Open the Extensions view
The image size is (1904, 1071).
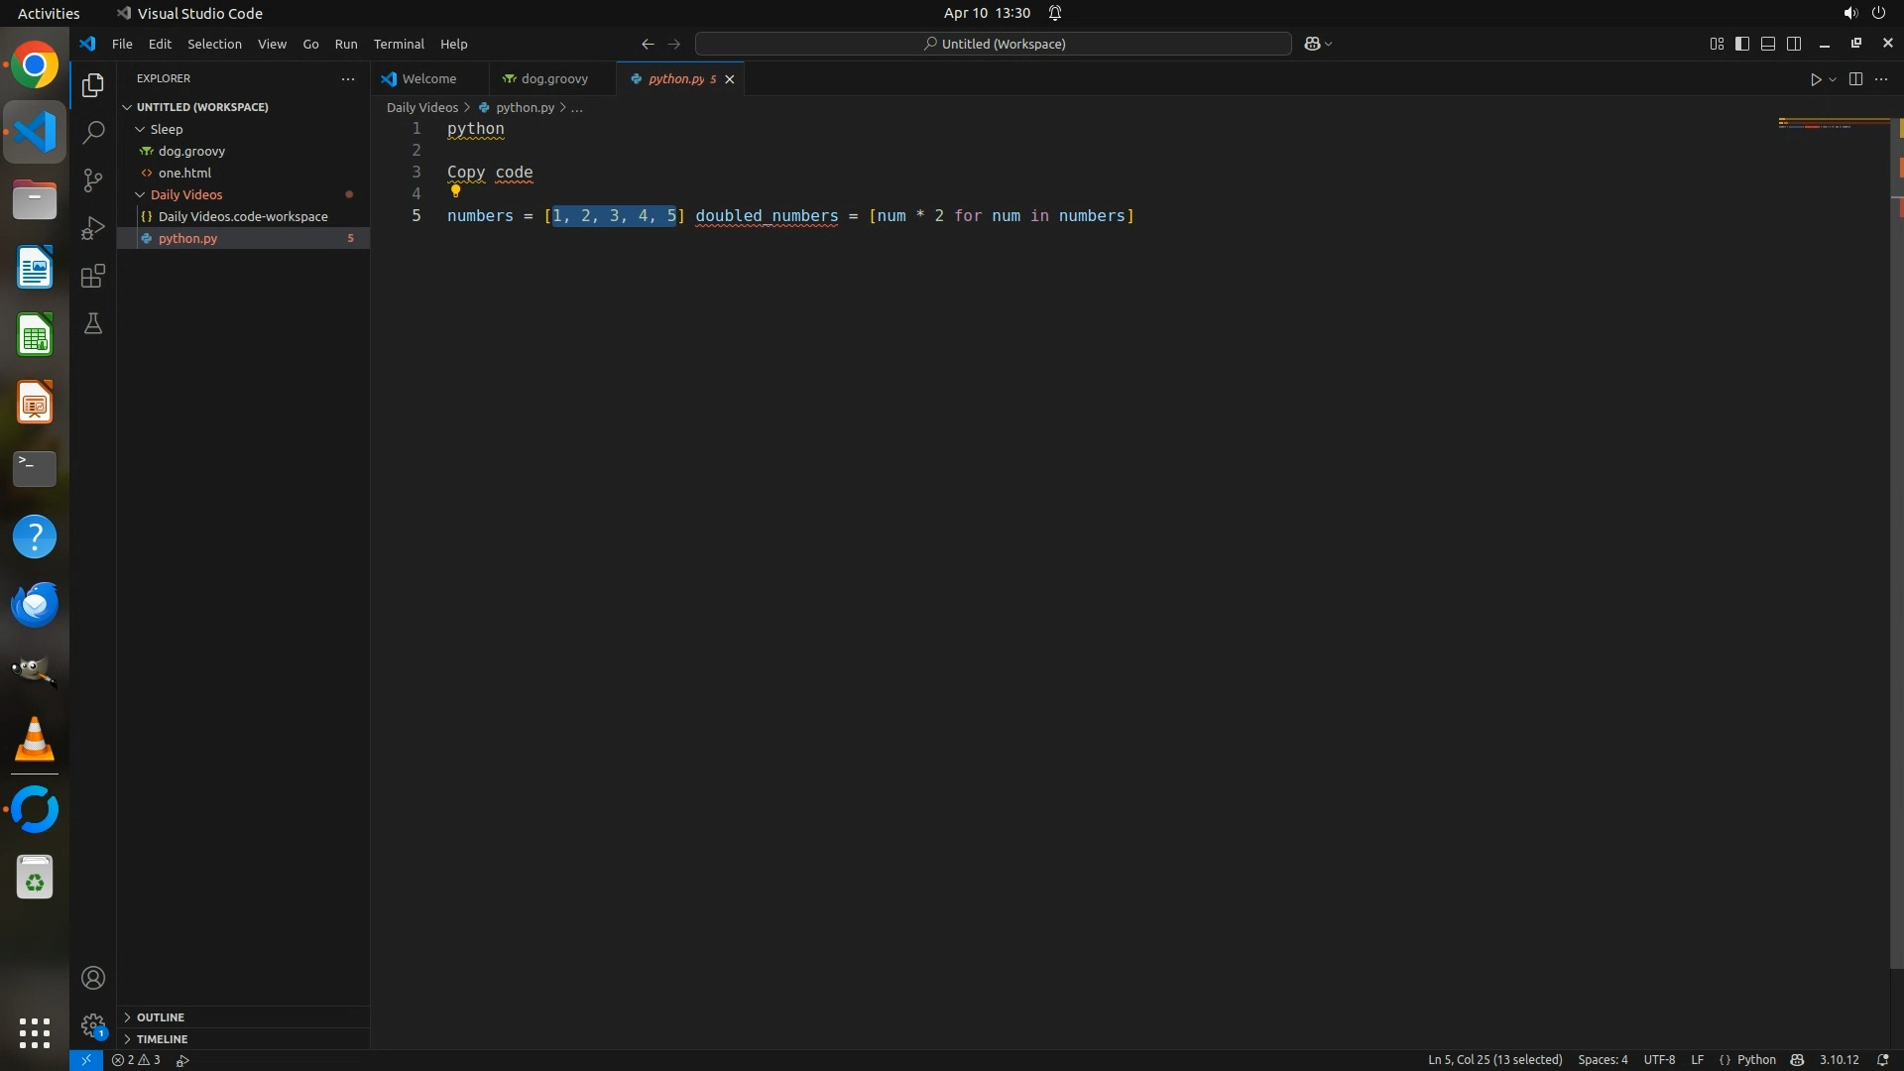coord(92,276)
